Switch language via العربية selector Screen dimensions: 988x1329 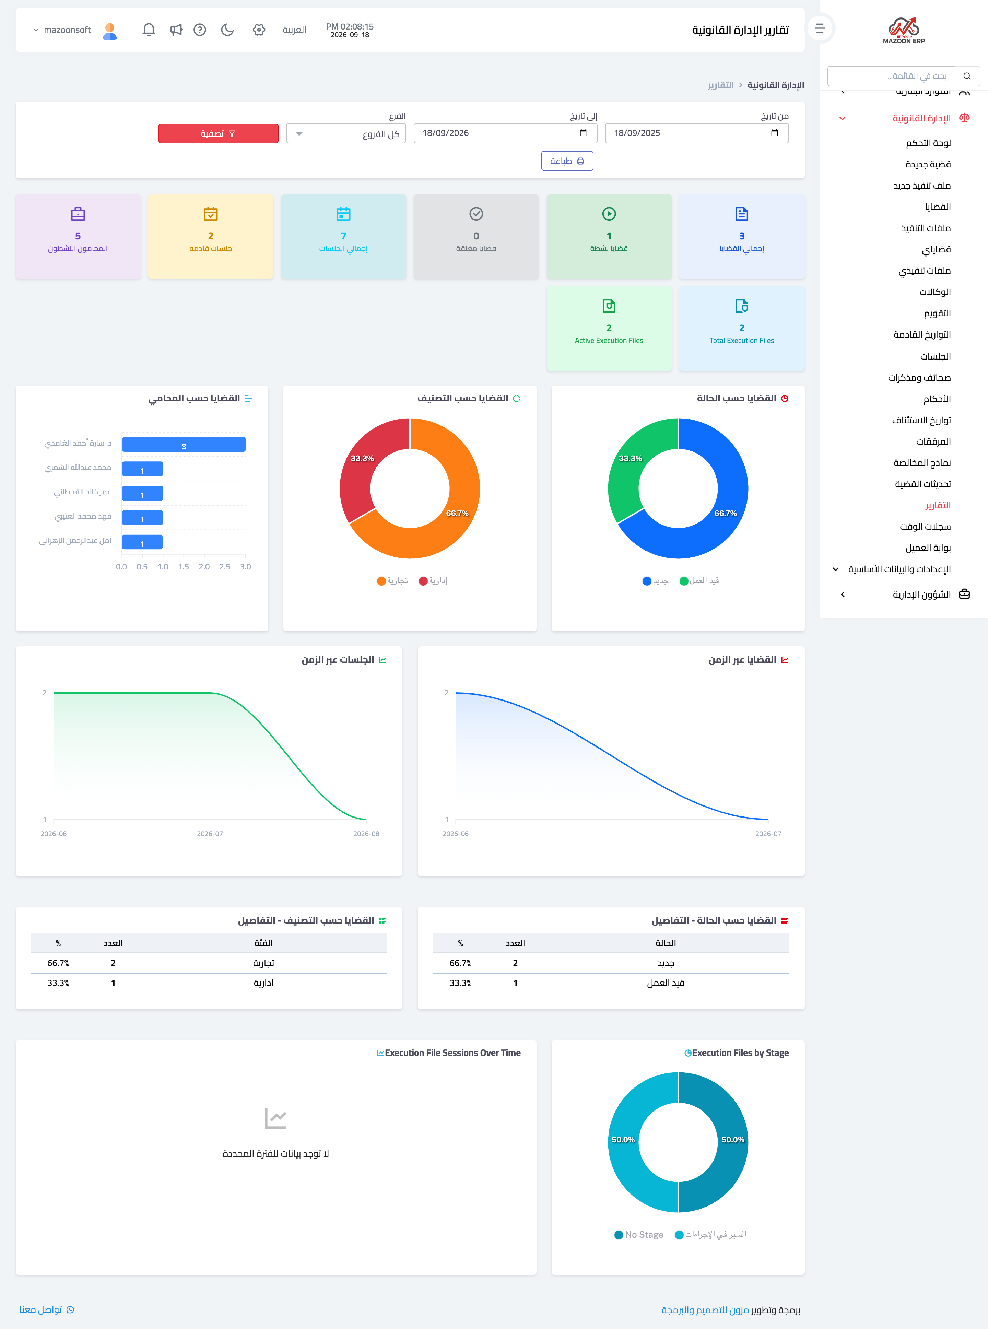click(294, 30)
